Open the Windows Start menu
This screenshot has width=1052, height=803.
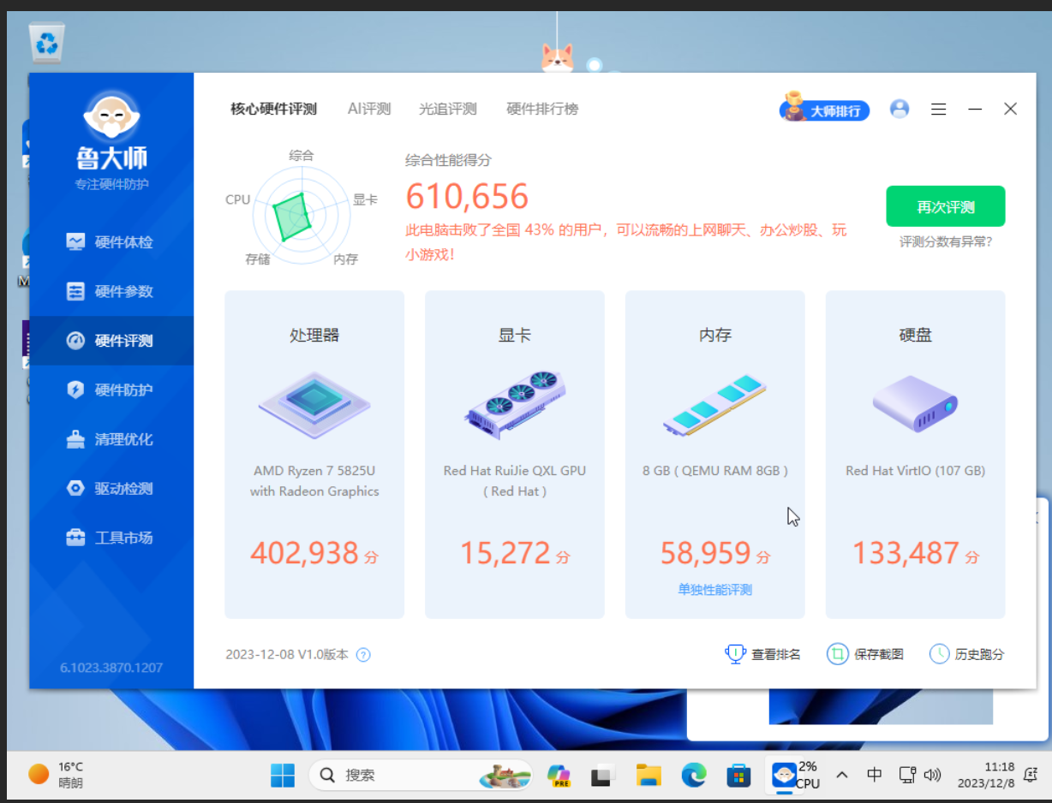point(283,776)
